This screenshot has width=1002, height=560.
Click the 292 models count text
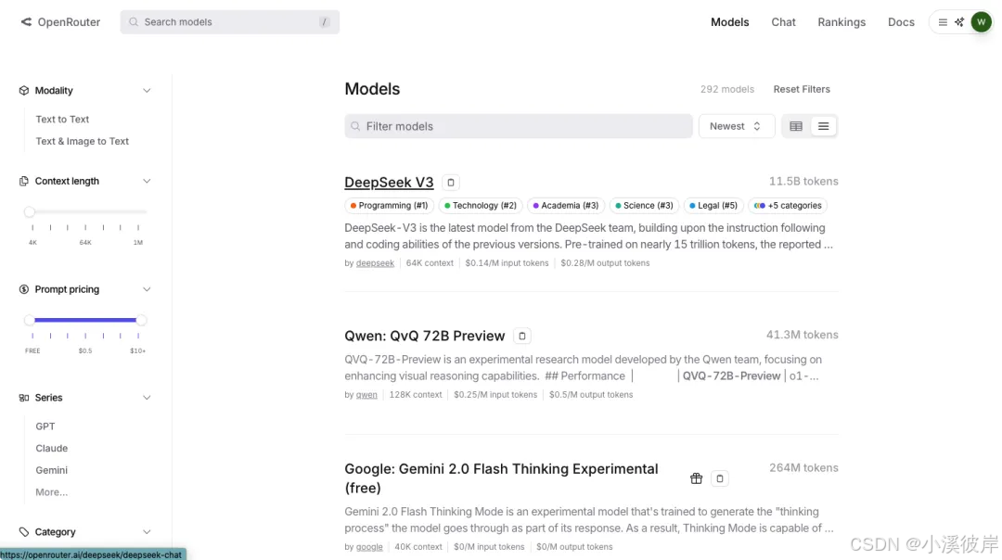click(726, 89)
